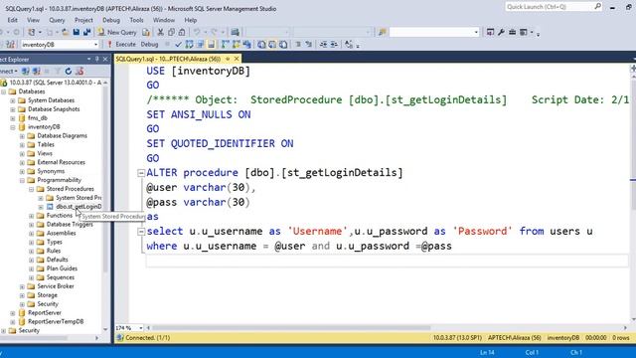Click the Object Explorer vertical scrollbar
Image resolution: width=636 pixels, height=358 pixels.
(x=105, y=179)
